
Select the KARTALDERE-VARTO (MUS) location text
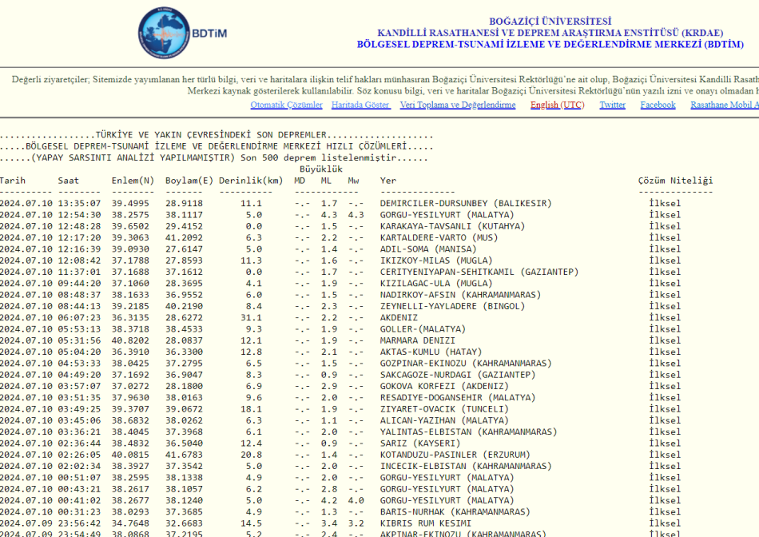tap(439, 238)
